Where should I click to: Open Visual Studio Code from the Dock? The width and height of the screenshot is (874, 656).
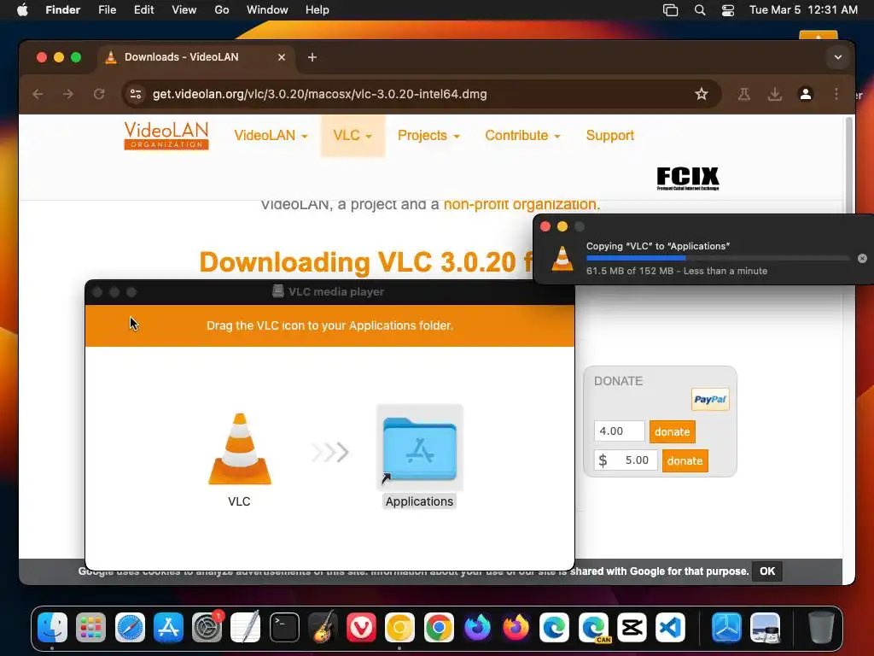[x=670, y=628]
